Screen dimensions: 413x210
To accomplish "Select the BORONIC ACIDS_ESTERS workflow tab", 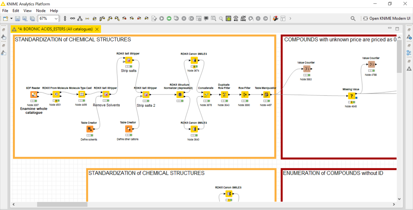I will click(x=55, y=29).
